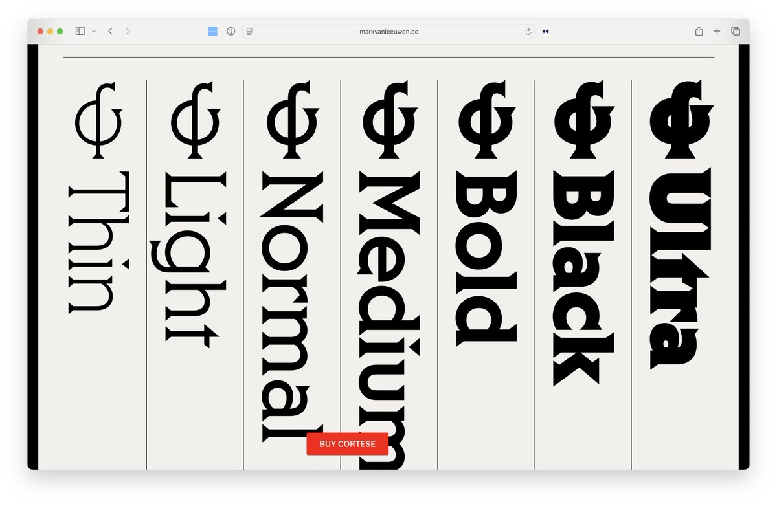
Task: Click the ampersand glyph above Normal
Action: (292, 120)
